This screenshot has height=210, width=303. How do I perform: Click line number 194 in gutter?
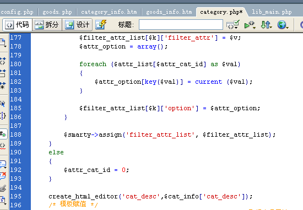coord(15,187)
